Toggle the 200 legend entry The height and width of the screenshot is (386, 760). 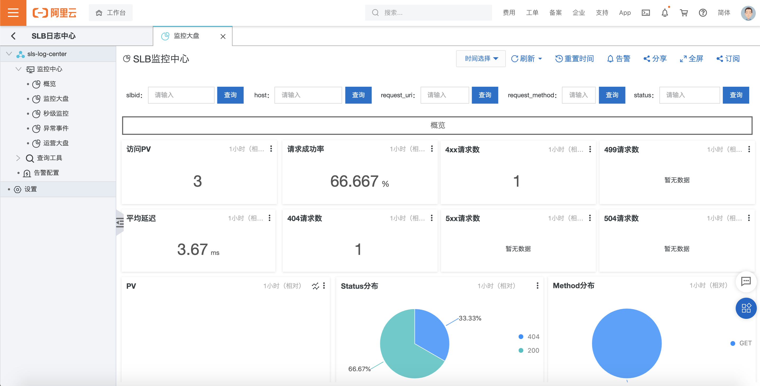(529, 350)
